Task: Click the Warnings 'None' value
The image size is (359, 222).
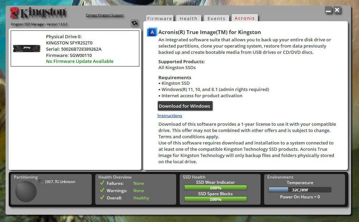Action: (x=139, y=190)
